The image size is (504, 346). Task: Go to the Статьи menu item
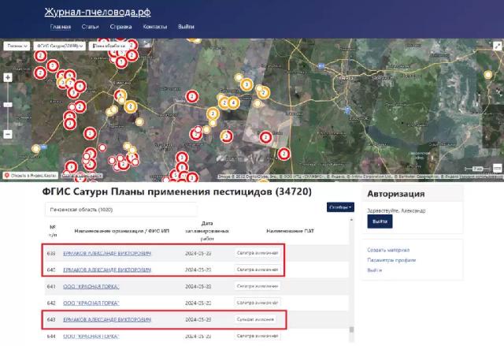(90, 27)
